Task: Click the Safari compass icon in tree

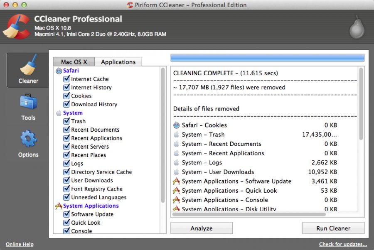Action: 59,71
